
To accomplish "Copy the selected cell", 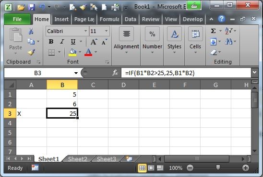I will coord(31,41).
